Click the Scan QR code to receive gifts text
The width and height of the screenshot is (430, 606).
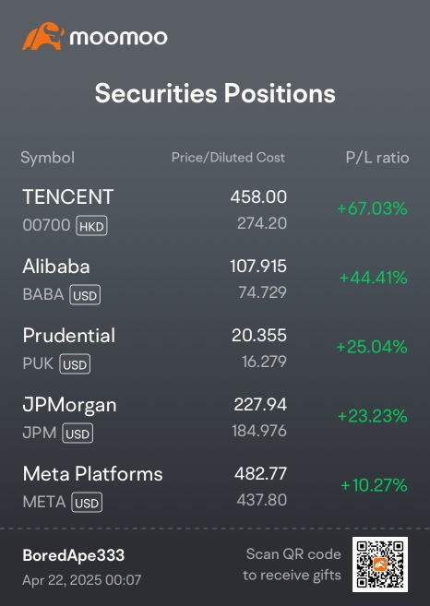point(292,564)
